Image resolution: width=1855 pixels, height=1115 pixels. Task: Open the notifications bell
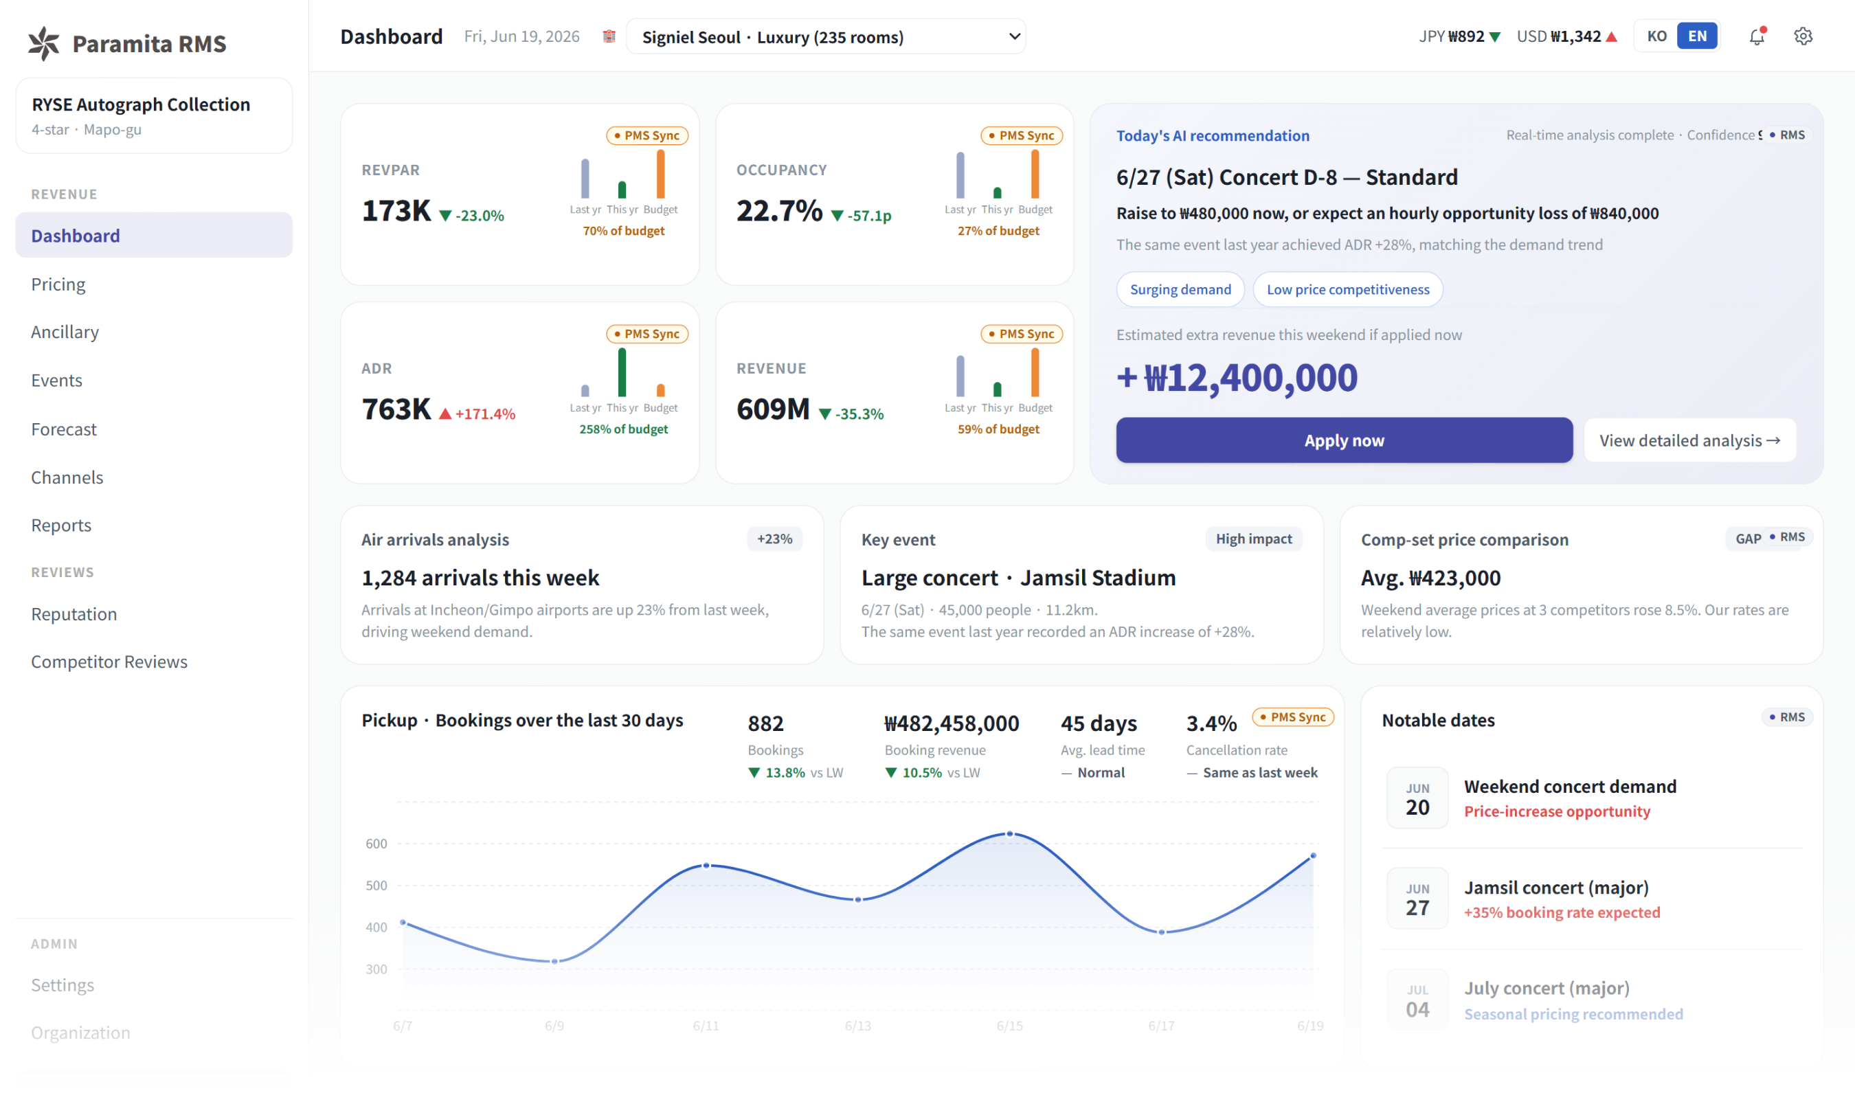click(1757, 36)
